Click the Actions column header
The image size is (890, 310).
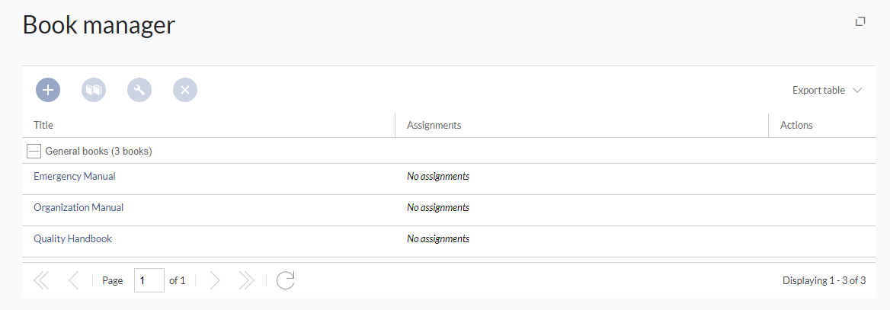[796, 125]
